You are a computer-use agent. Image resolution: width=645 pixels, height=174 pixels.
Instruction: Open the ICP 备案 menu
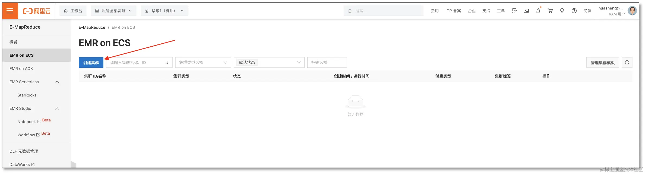pos(453,11)
